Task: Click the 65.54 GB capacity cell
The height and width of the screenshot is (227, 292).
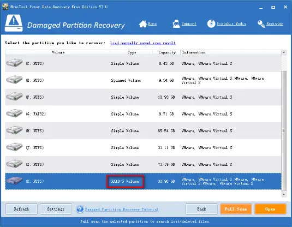Action: coord(166,131)
